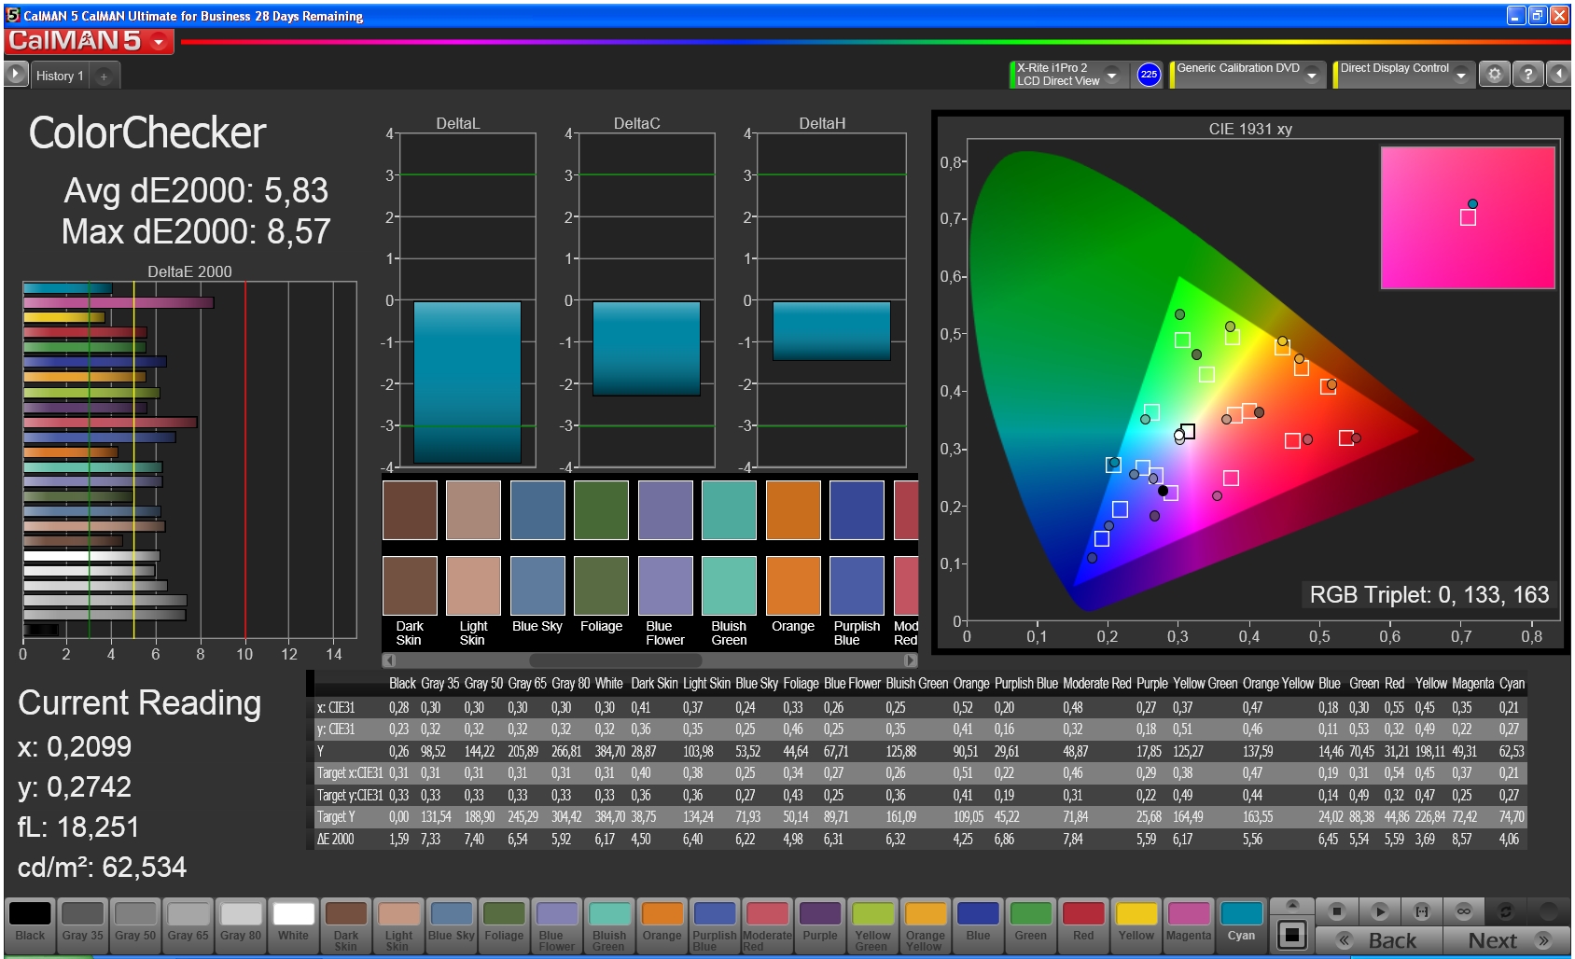
Task: Select the Magenta patch in the bottom strip
Action: point(1189,925)
